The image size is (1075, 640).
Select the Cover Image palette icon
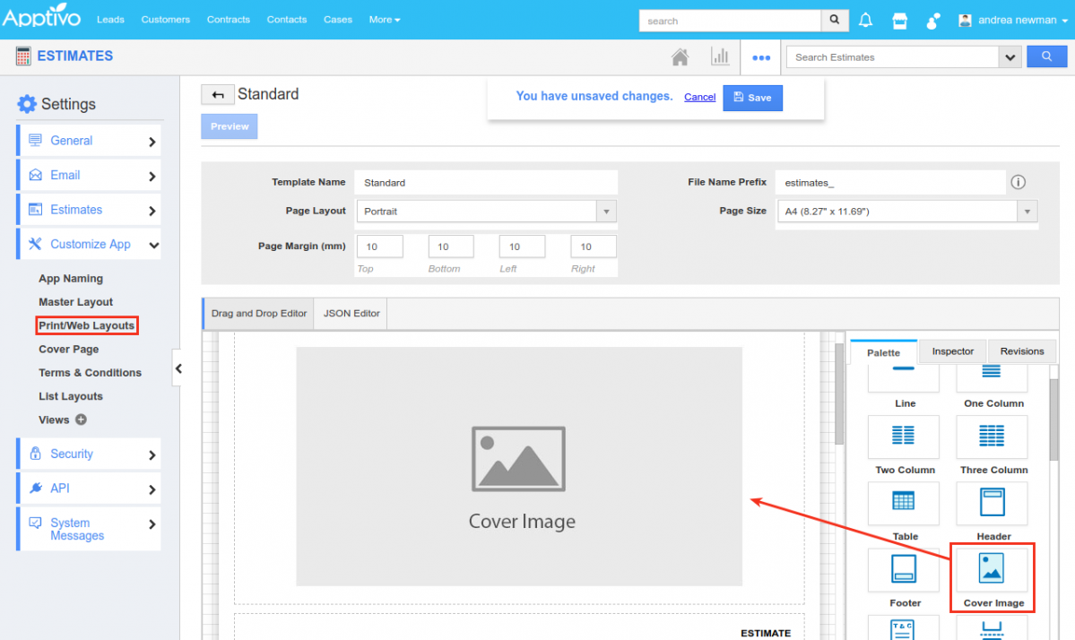point(992,569)
